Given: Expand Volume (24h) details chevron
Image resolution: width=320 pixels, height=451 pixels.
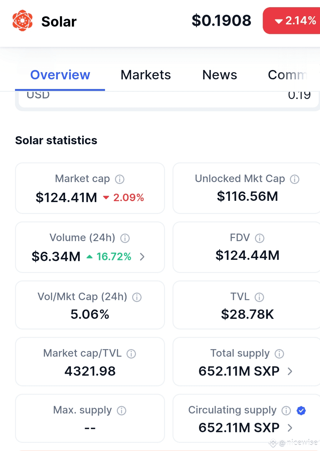Looking at the screenshot, I should tap(142, 257).
